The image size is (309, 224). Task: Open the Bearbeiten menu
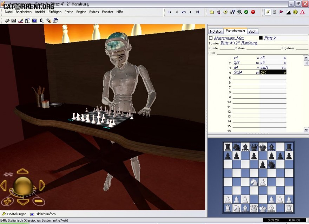pyautogui.click(x=24, y=12)
